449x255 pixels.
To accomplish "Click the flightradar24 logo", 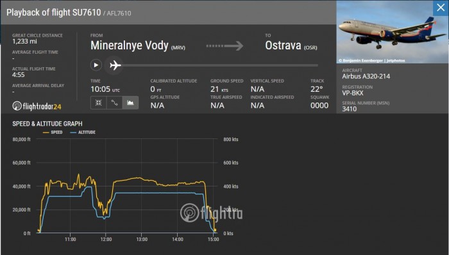I will click(x=37, y=106).
